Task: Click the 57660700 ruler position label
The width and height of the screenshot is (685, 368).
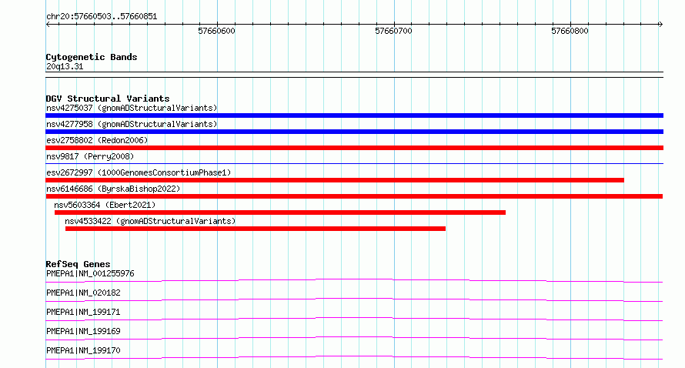Action: pyautogui.click(x=393, y=31)
